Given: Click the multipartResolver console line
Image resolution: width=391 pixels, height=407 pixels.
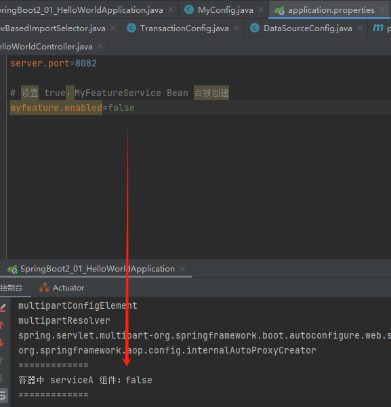Looking at the screenshot, I should coord(64,321).
